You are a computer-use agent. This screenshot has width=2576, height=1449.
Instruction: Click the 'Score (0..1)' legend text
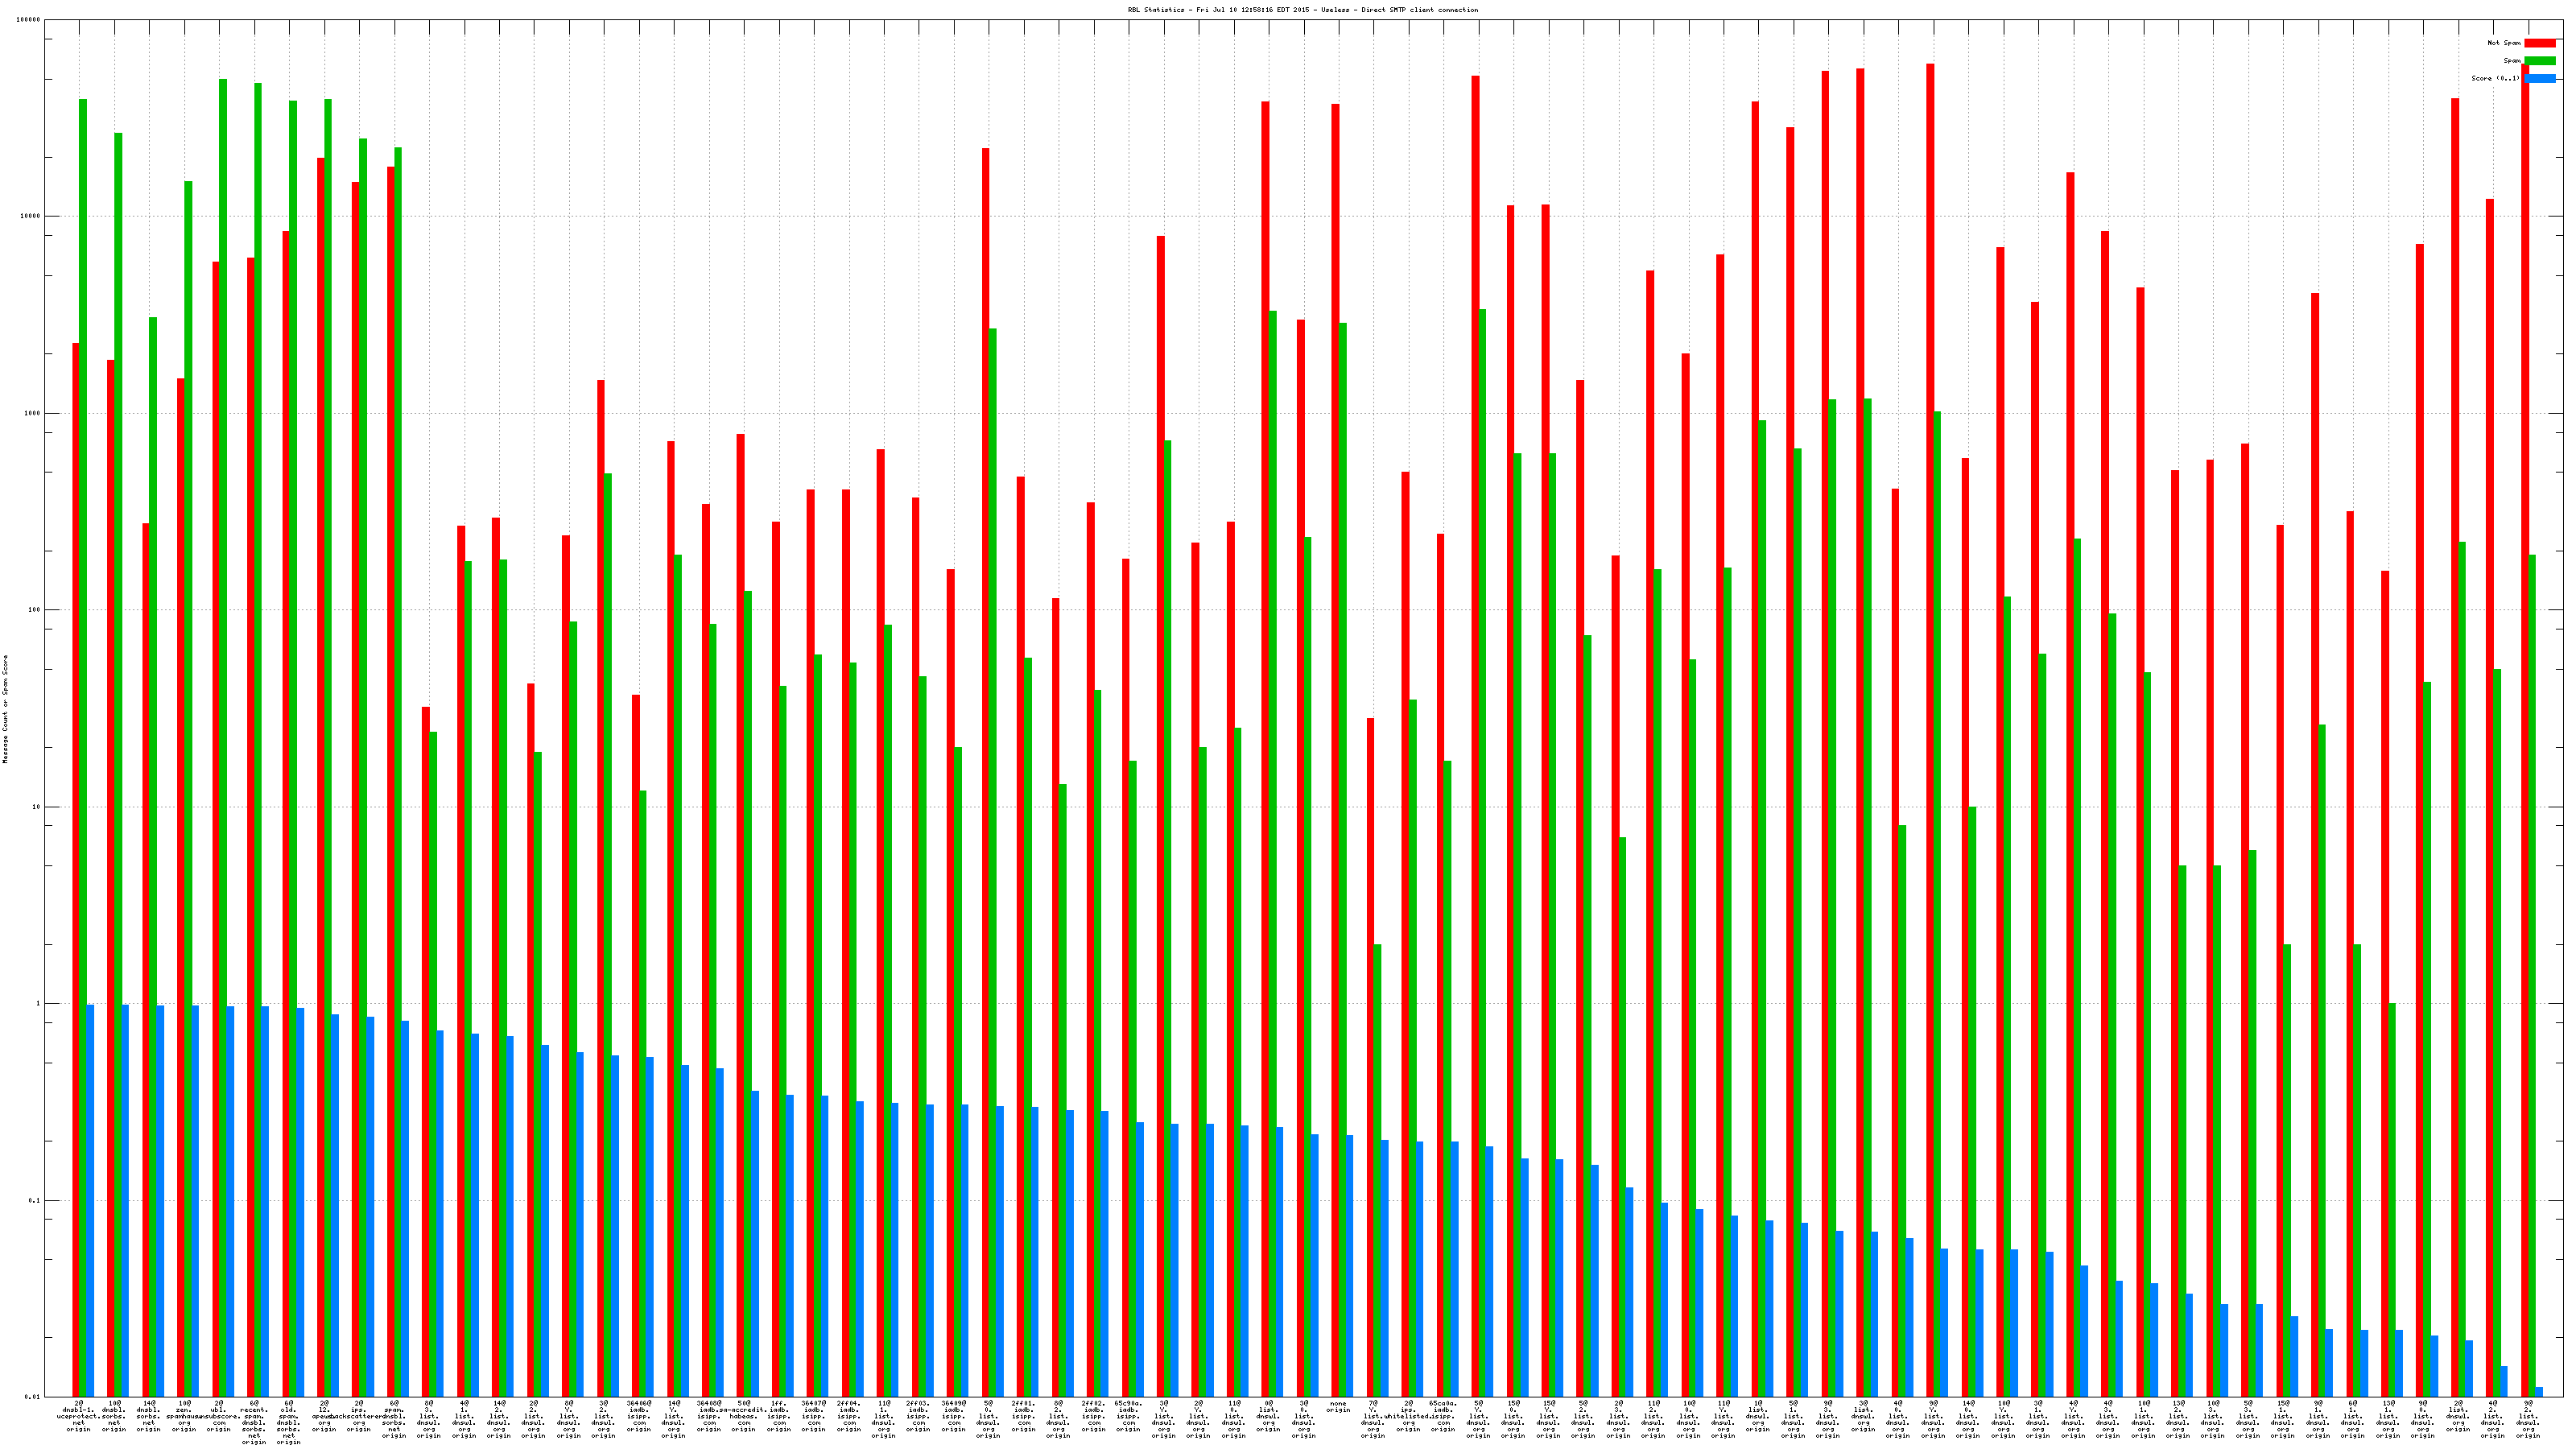coord(2495,78)
